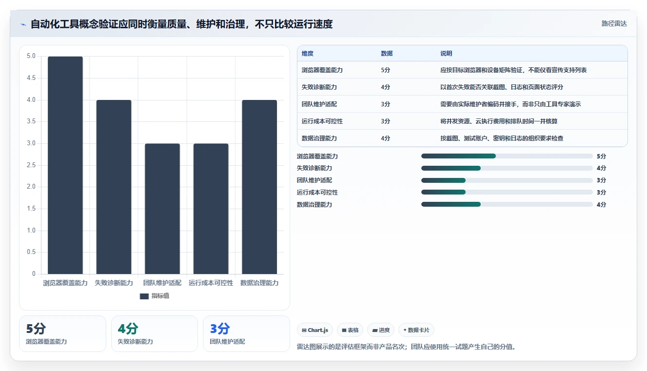Click the 维度 column header
Screen dimensions: 647x371
point(308,54)
